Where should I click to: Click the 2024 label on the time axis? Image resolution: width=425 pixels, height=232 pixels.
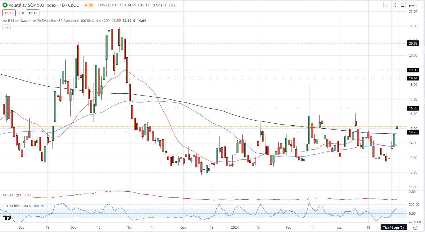[235, 228]
